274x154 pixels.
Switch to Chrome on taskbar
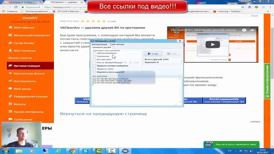72,151
